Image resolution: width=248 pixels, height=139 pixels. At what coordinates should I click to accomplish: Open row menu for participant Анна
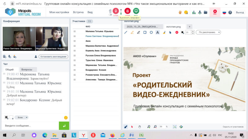[x=74, y=41]
